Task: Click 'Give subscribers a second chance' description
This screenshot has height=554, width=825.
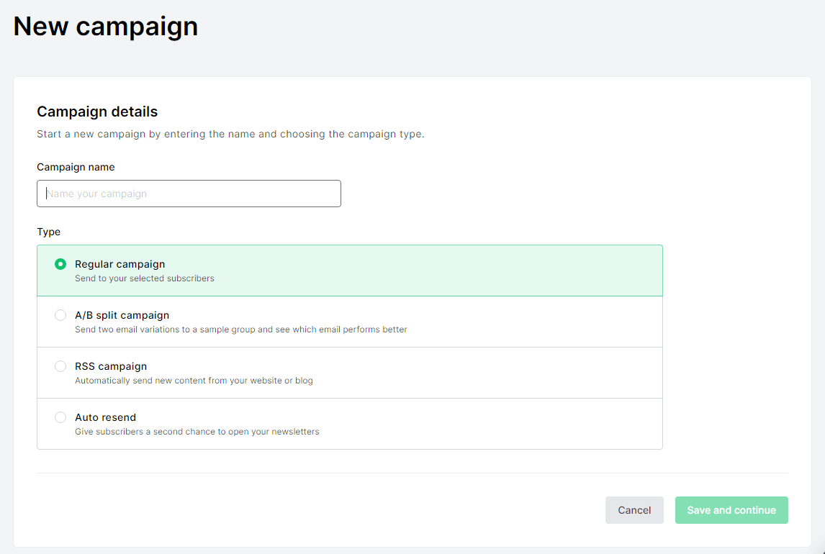Action: (x=197, y=432)
